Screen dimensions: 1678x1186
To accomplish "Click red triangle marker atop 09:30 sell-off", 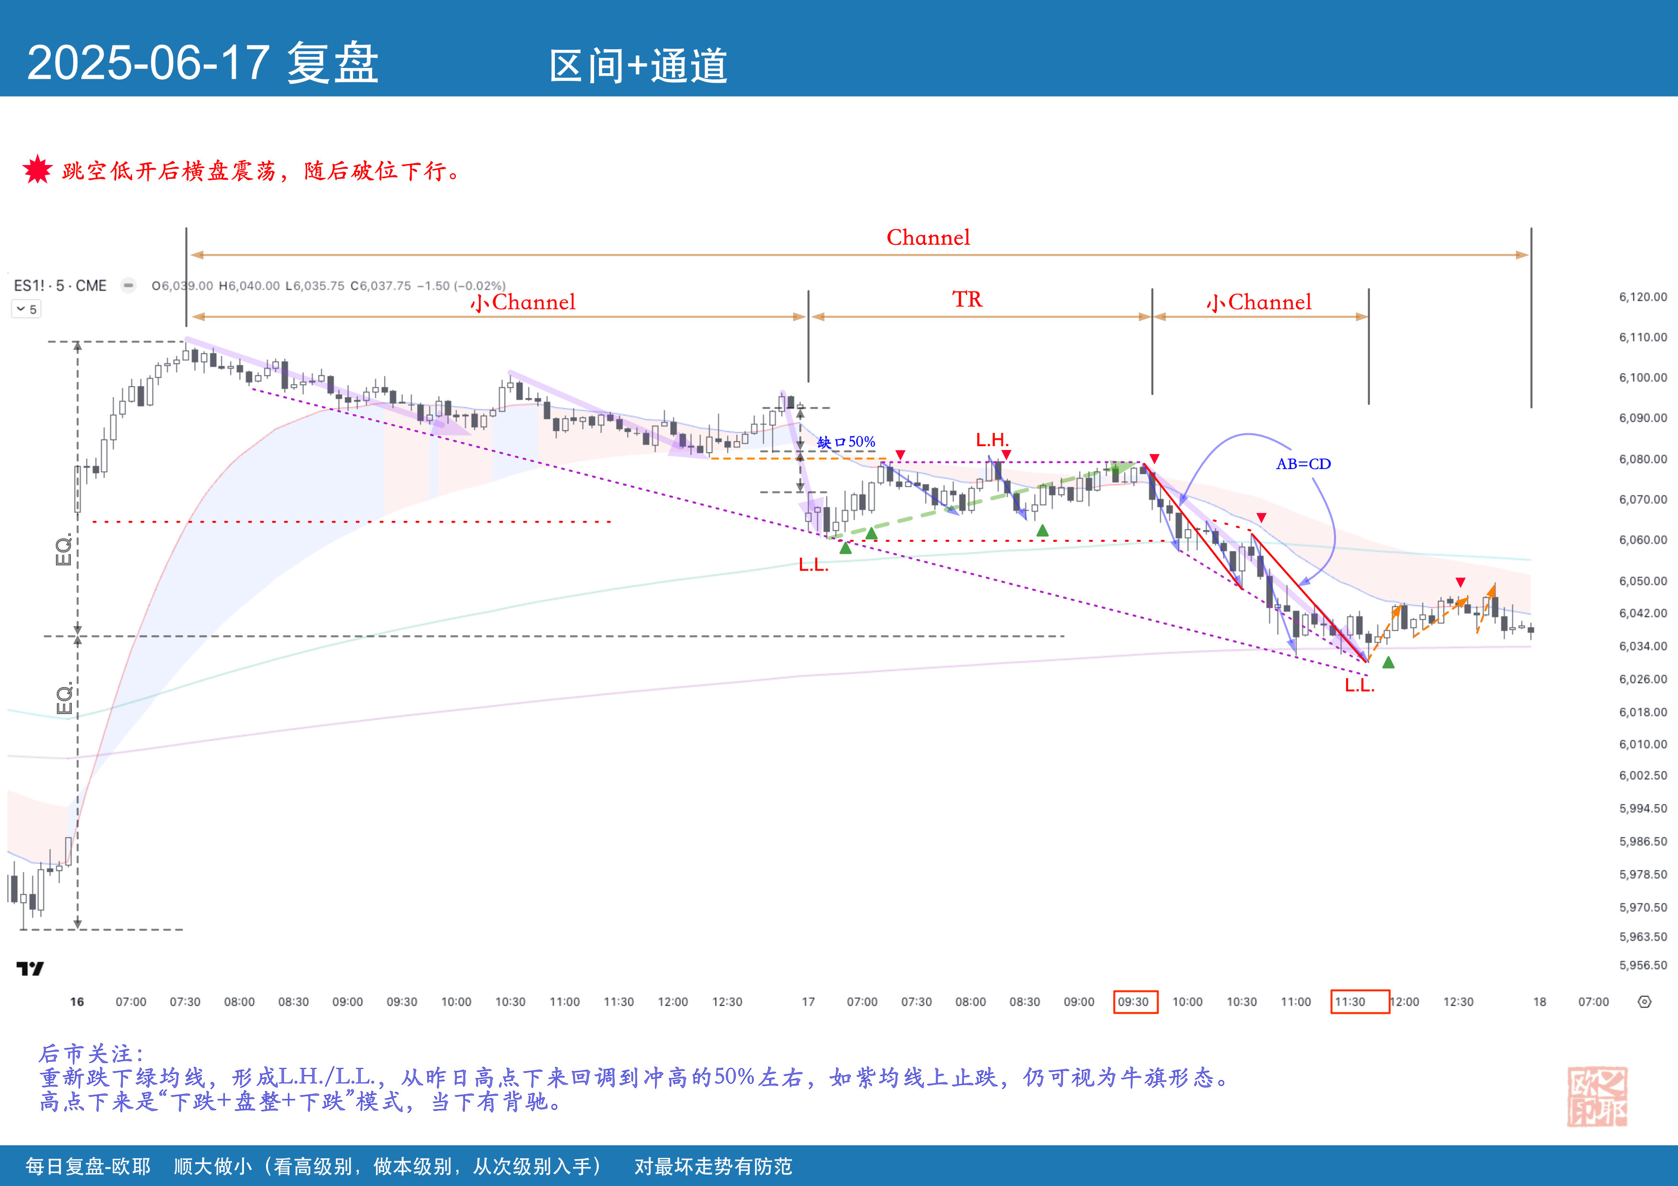I will point(1154,459).
